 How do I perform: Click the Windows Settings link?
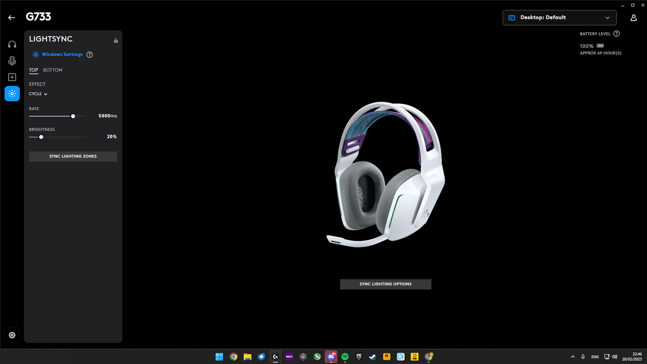(62, 55)
